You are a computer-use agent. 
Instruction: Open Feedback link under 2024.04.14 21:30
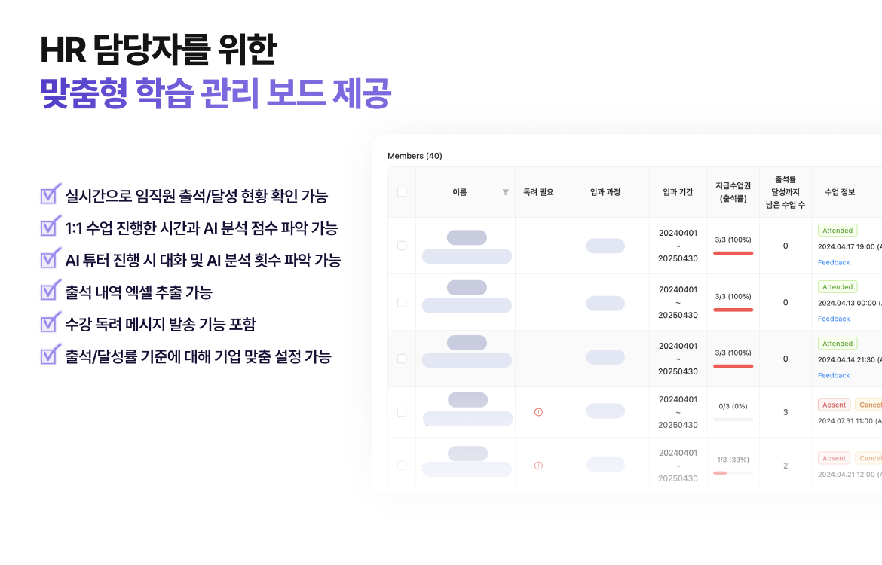coord(834,376)
